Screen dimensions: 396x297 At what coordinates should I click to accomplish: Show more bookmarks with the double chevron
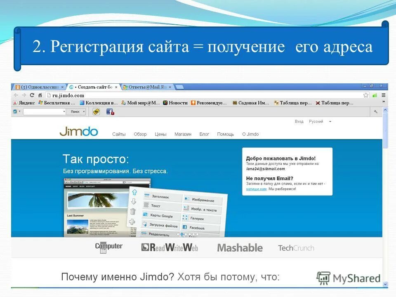point(383,101)
